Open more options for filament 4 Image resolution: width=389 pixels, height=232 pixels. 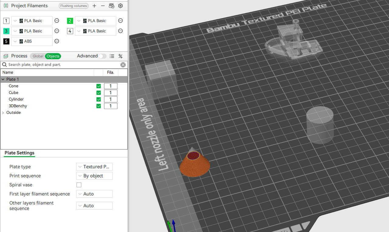click(x=120, y=31)
